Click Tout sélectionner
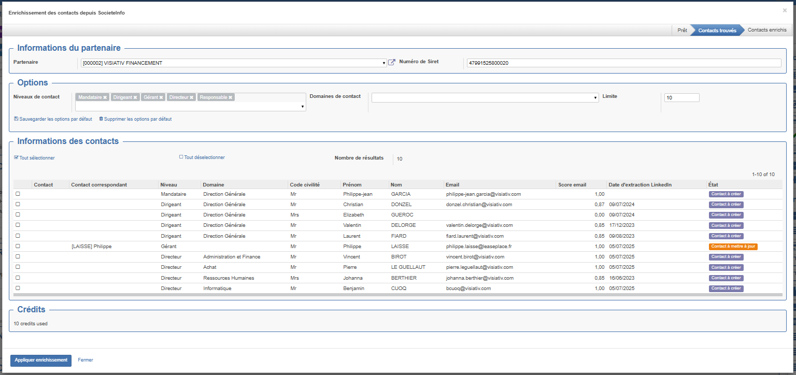 coord(34,158)
